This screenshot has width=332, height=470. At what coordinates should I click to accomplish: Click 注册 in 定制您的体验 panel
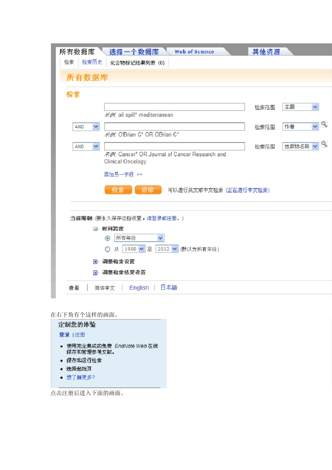pos(80,335)
